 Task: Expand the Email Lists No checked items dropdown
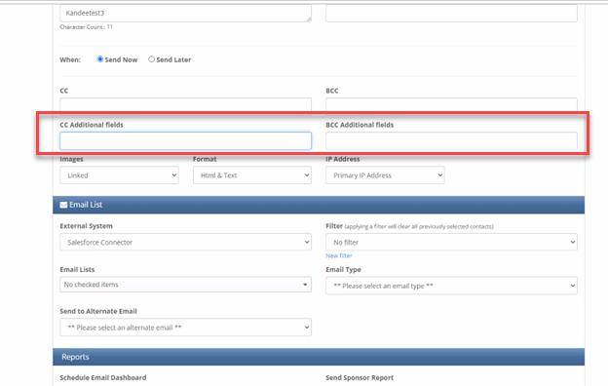(185, 285)
